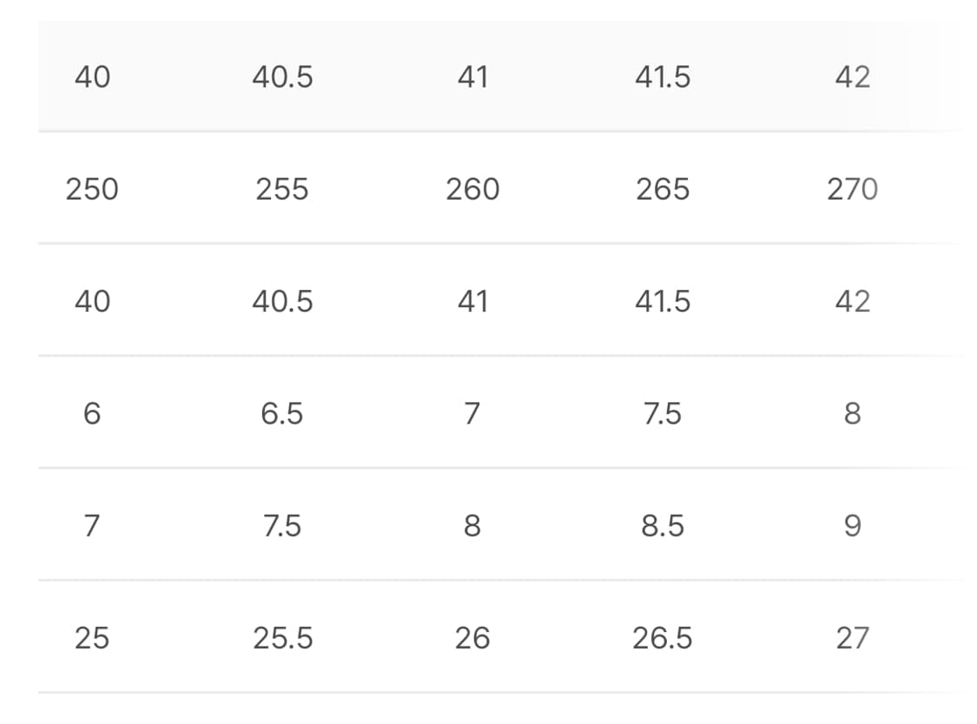This screenshot has height=724, width=977.
Task: Select the 7.5 cell directly above 8.5
Action: click(663, 413)
